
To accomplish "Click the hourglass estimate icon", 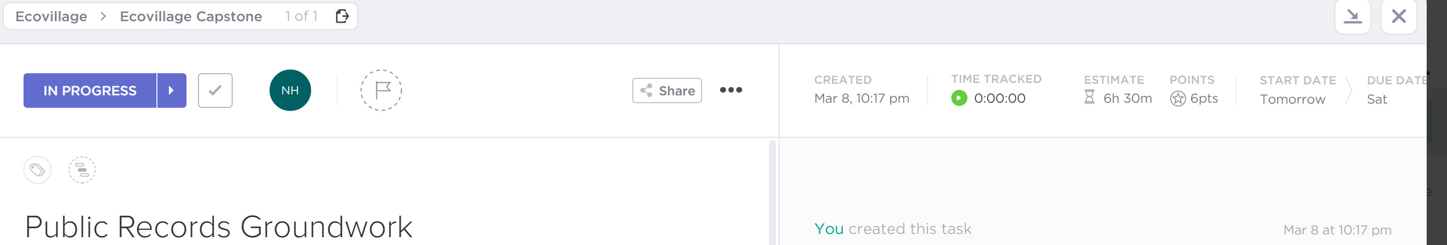I will click(1089, 98).
